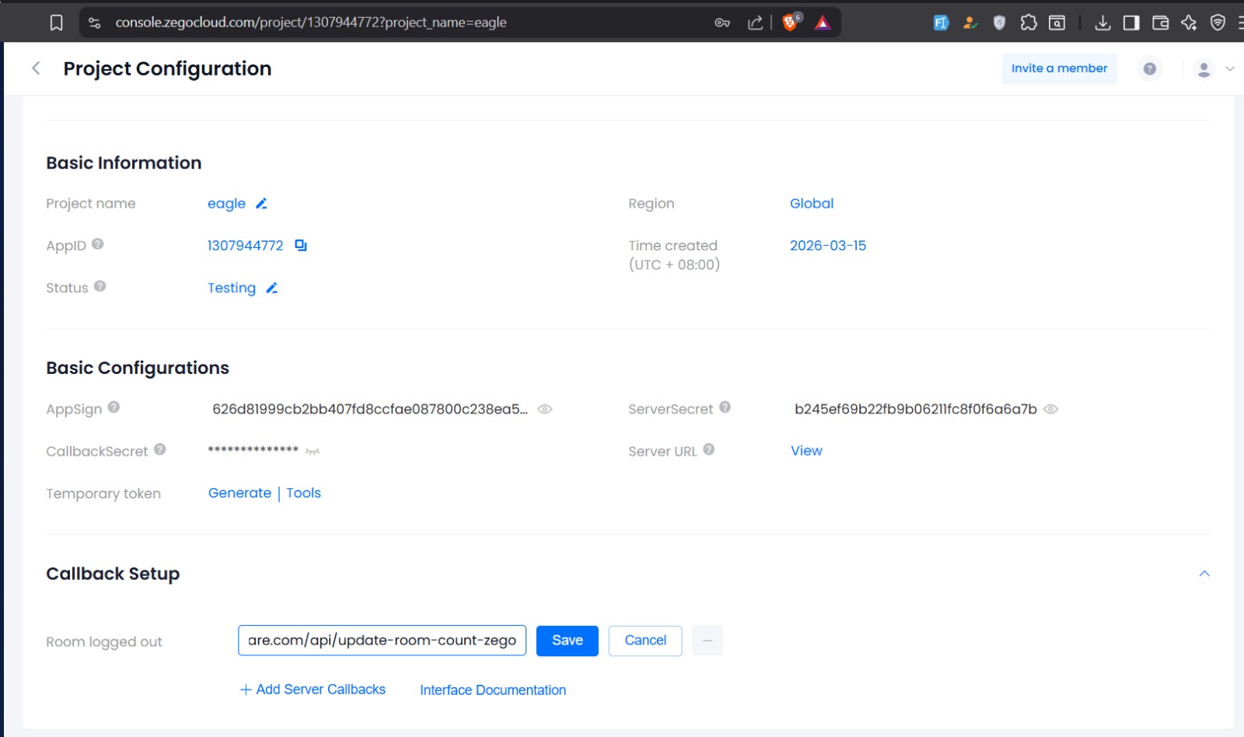The height and width of the screenshot is (737, 1244).
Task: Open Brave Rewards triangle icon
Action: (823, 23)
